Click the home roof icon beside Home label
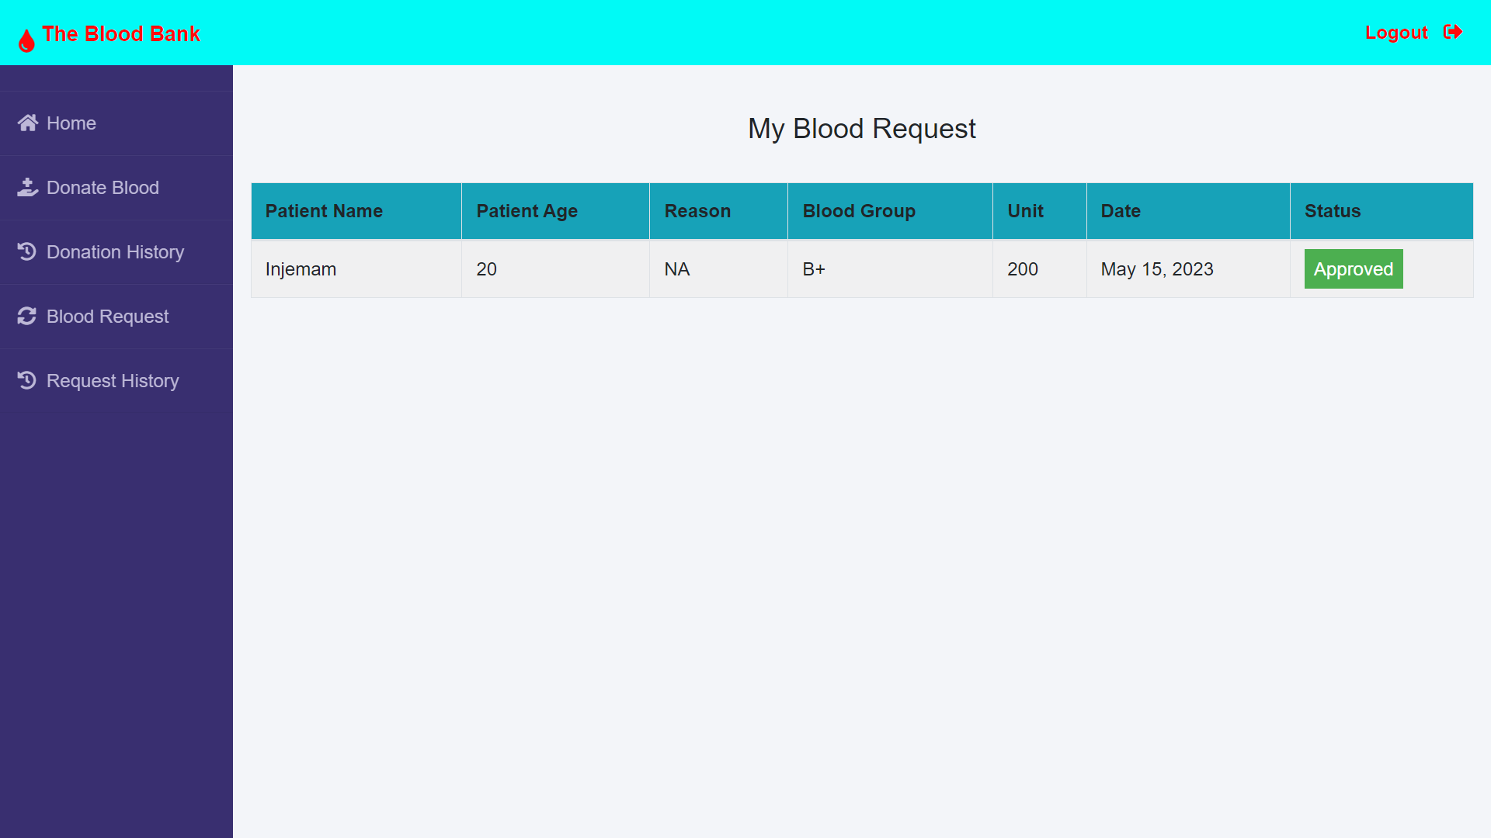1491x838 pixels. point(27,121)
